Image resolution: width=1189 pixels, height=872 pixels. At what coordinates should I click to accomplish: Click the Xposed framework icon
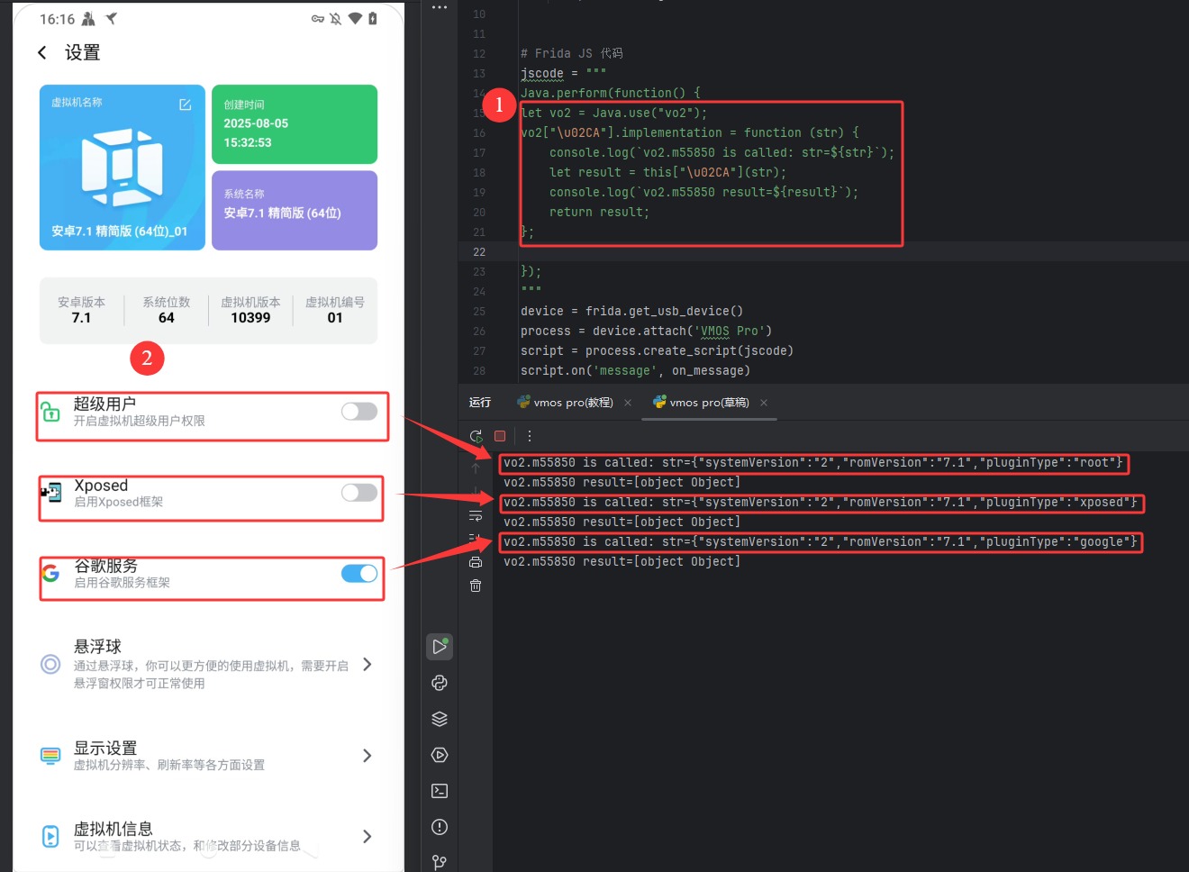(51, 492)
